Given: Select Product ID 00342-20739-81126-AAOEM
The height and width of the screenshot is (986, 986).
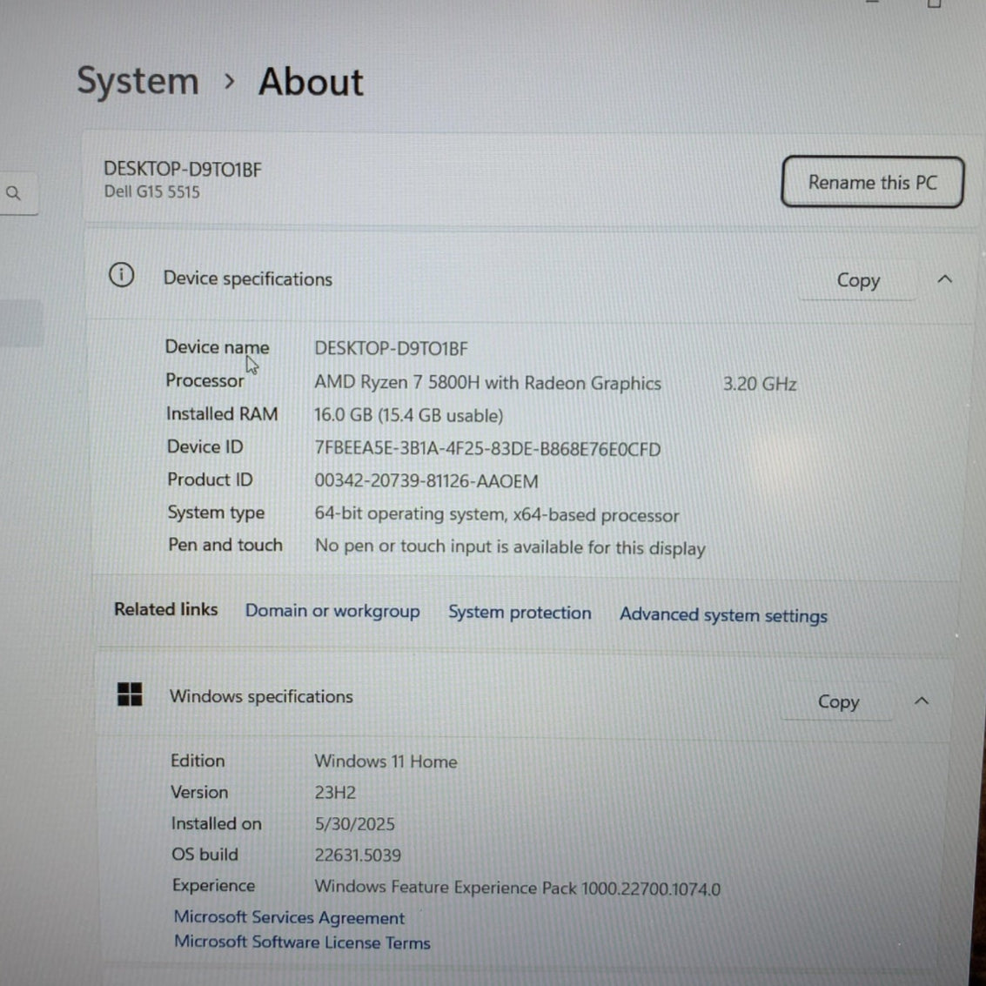Looking at the screenshot, I should click(426, 481).
